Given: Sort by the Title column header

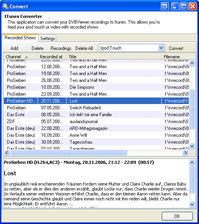Looking at the screenshot, I should tap(114, 57).
